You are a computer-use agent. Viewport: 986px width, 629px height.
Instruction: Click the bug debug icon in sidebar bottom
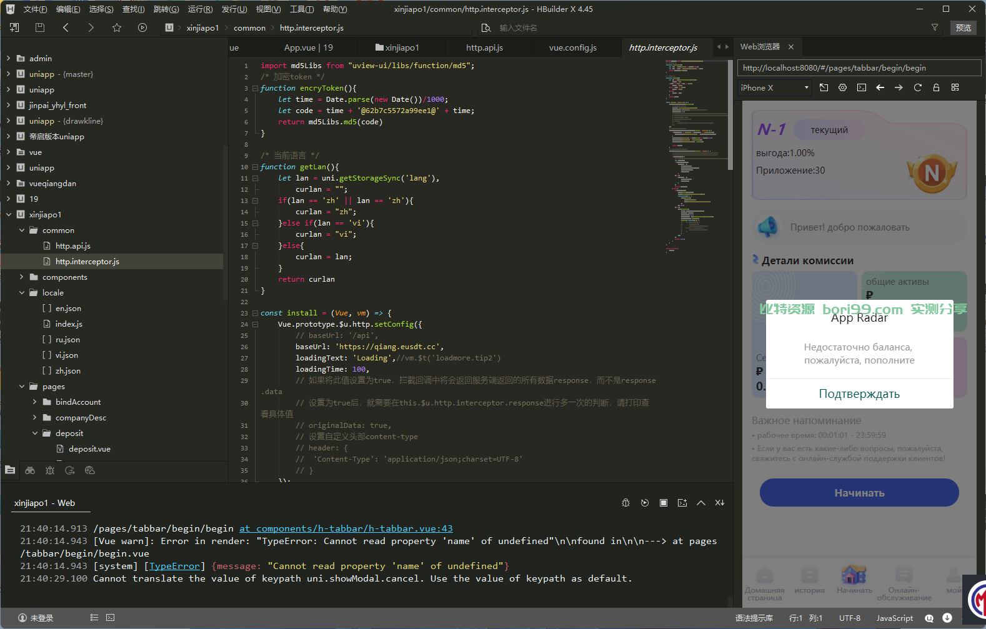tap(50, 470)
